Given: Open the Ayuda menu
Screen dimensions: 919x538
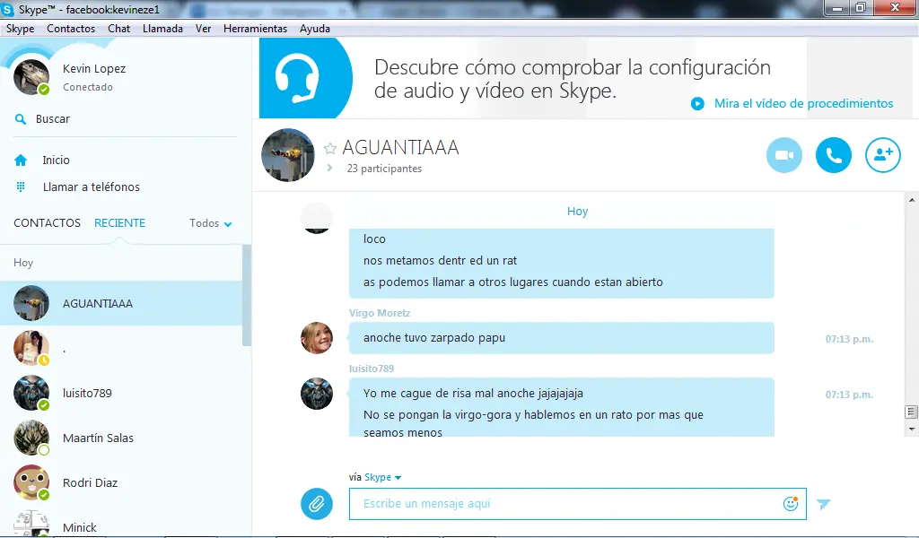Looking at the screenshot, I should tap(315, 28).
